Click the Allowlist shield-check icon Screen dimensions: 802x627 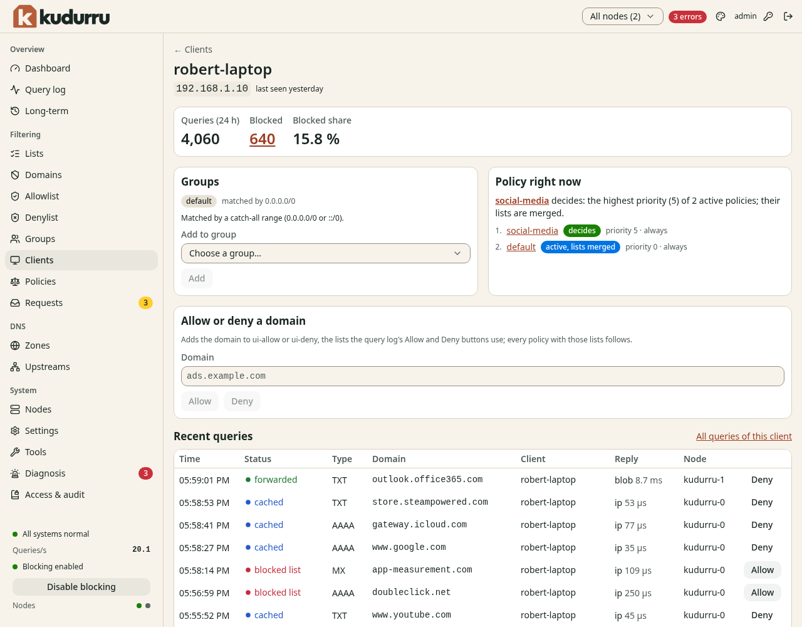coord(15,196)
